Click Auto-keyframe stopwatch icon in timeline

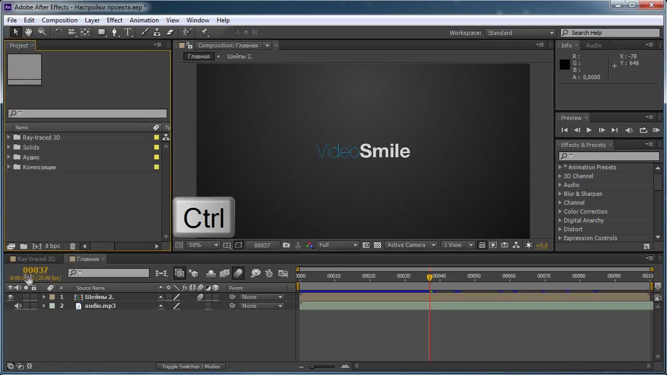(269, 273)
